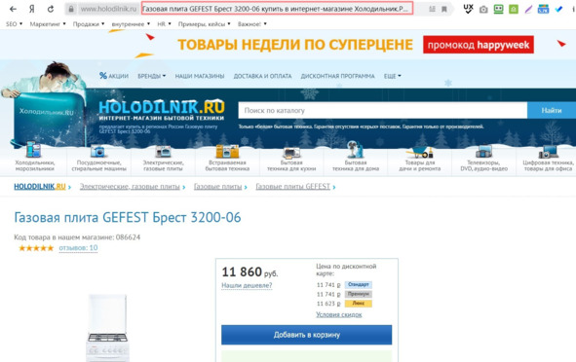Open the UX checker extension icon

(x=468, y=9)
